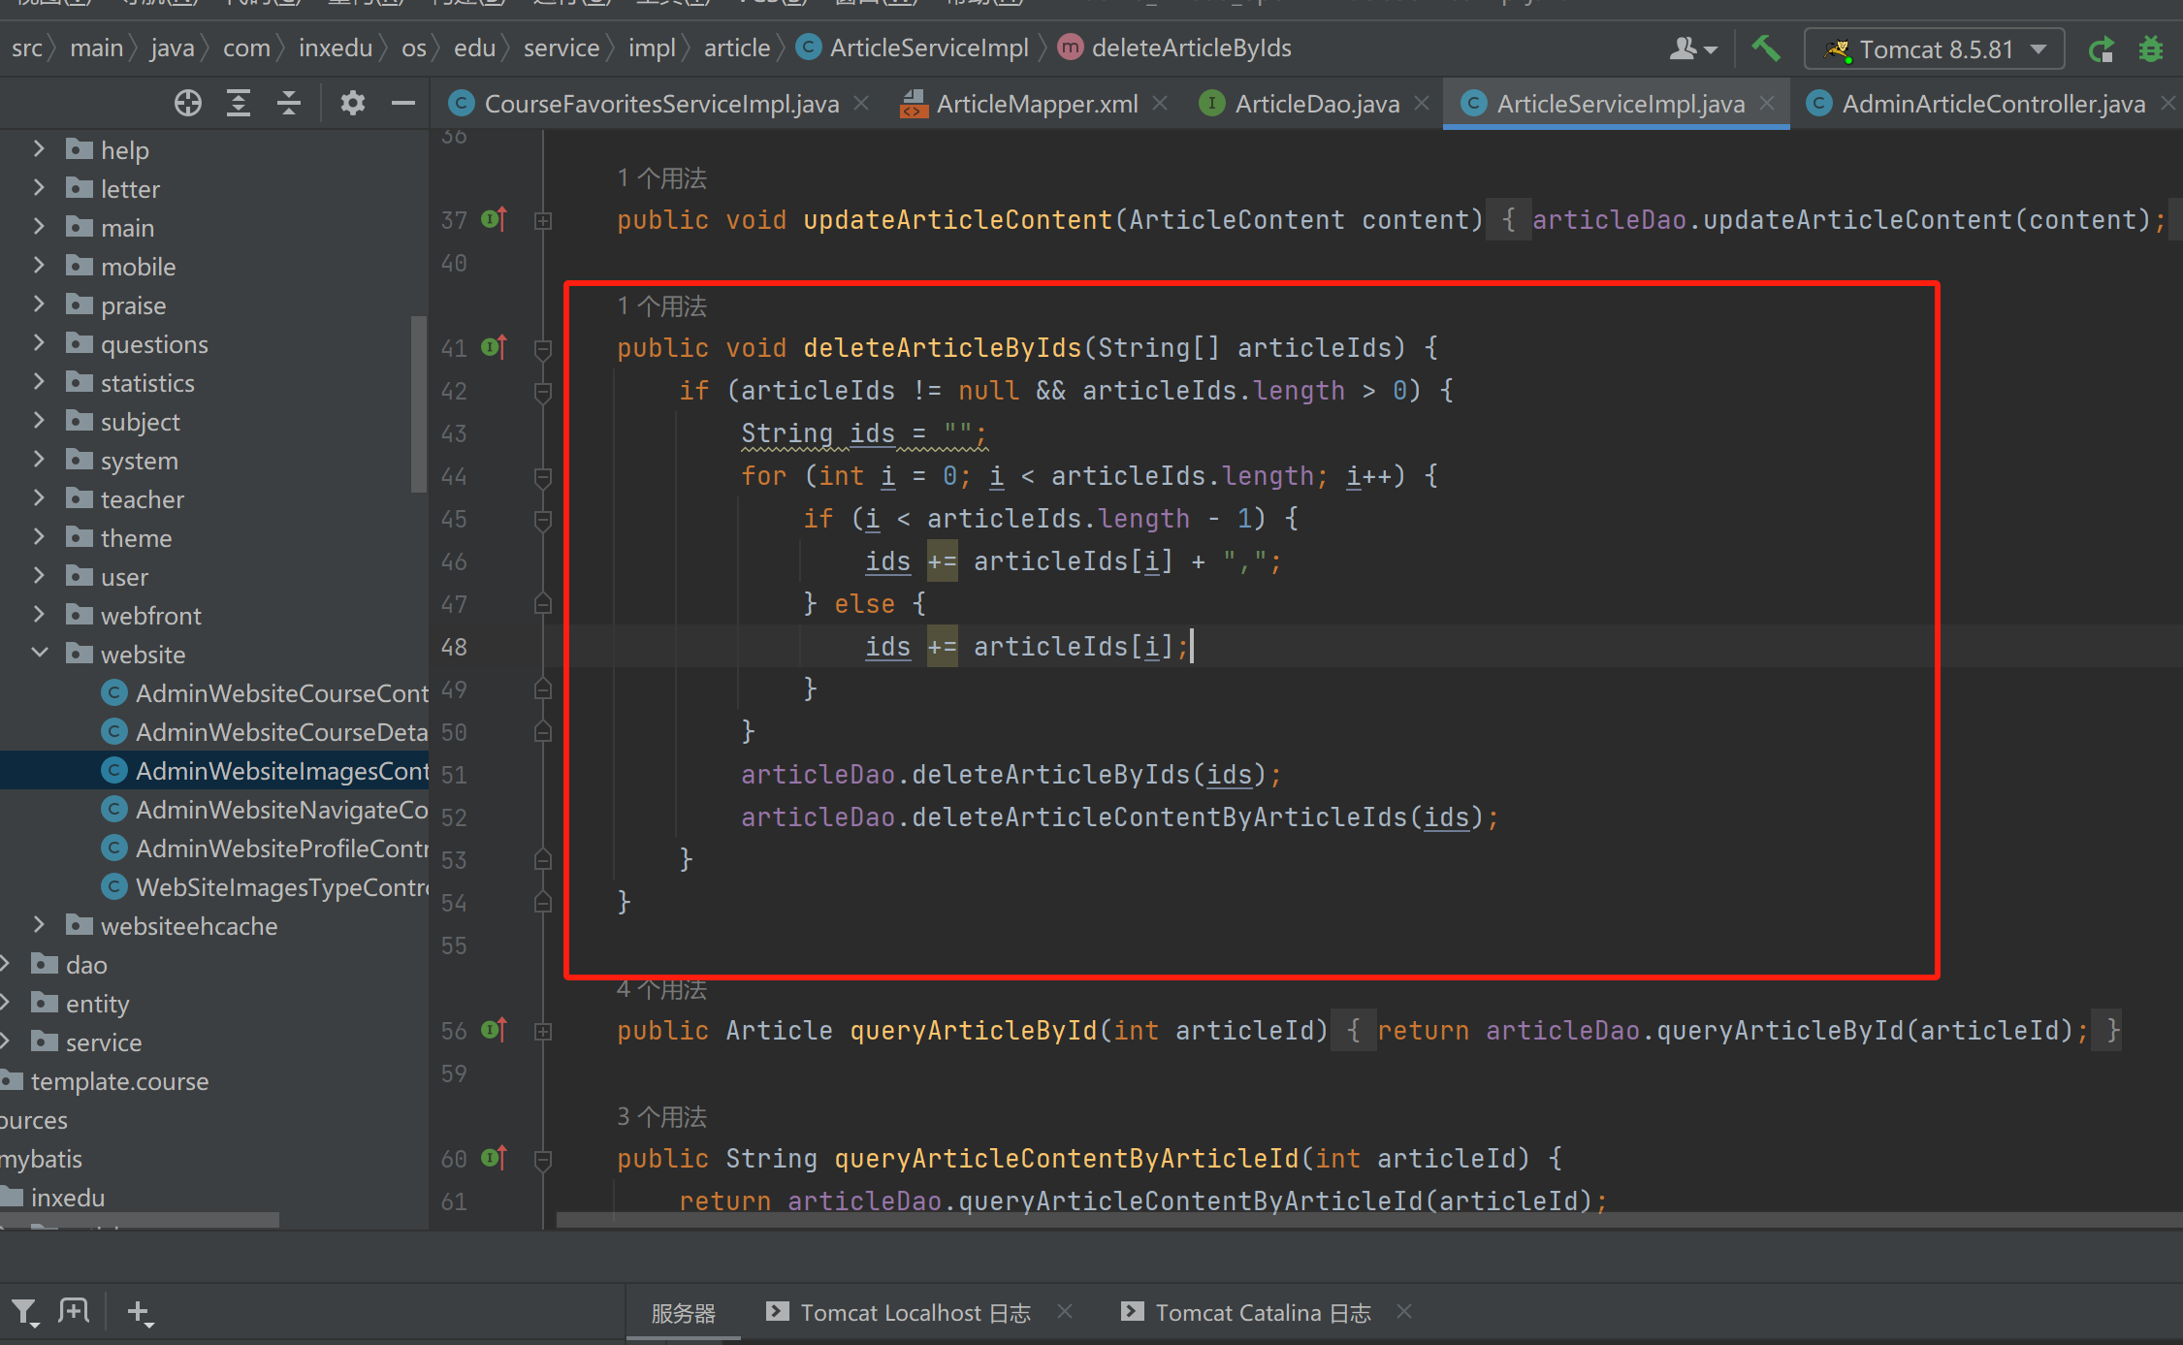Collapse the for loop fold on line 44

click(x=543, y=477)
